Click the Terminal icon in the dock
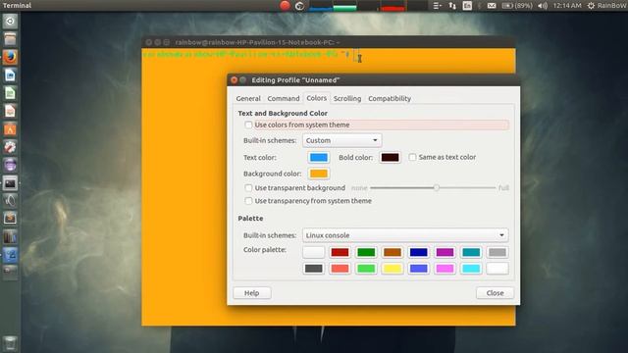628x353 pixels. 10,183
